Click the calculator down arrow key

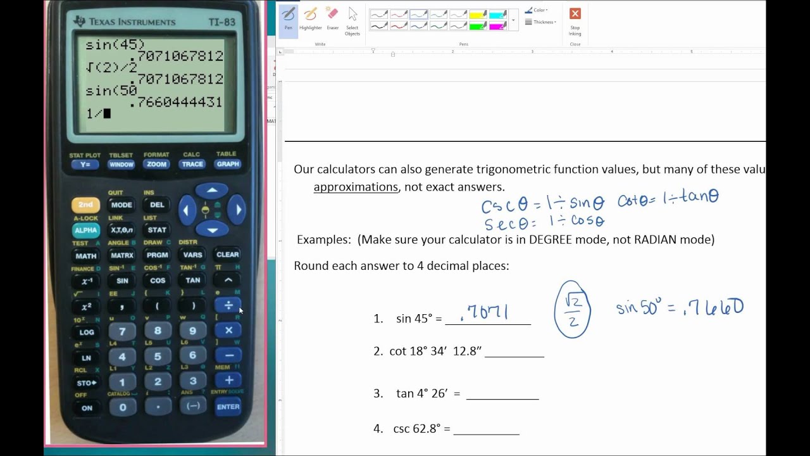point(212,229)
